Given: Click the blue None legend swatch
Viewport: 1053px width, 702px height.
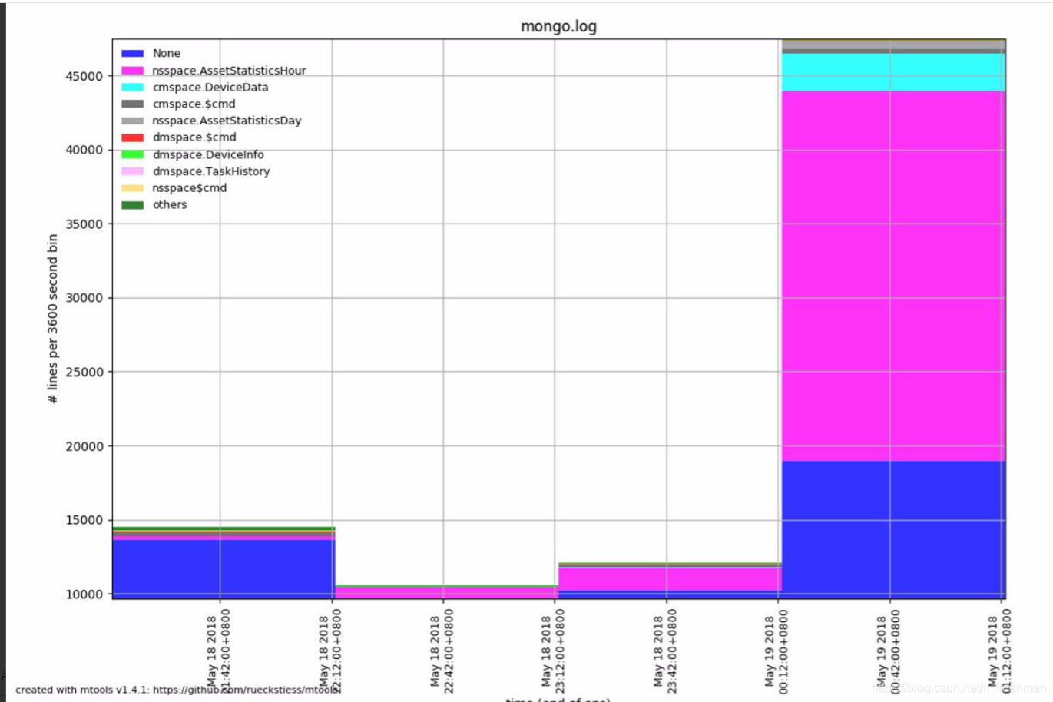Looking at the screenshot, I should tap(132, 54).
